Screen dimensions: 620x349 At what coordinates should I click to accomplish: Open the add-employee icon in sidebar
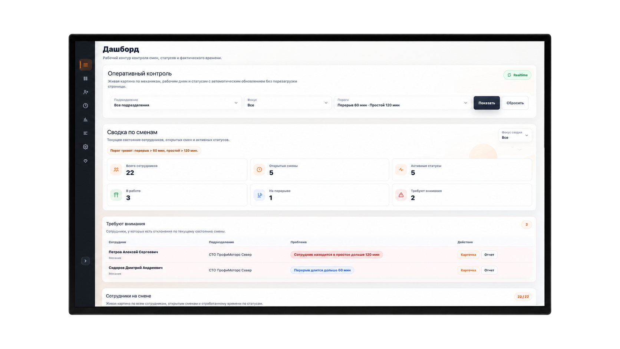tap(85, 92)
